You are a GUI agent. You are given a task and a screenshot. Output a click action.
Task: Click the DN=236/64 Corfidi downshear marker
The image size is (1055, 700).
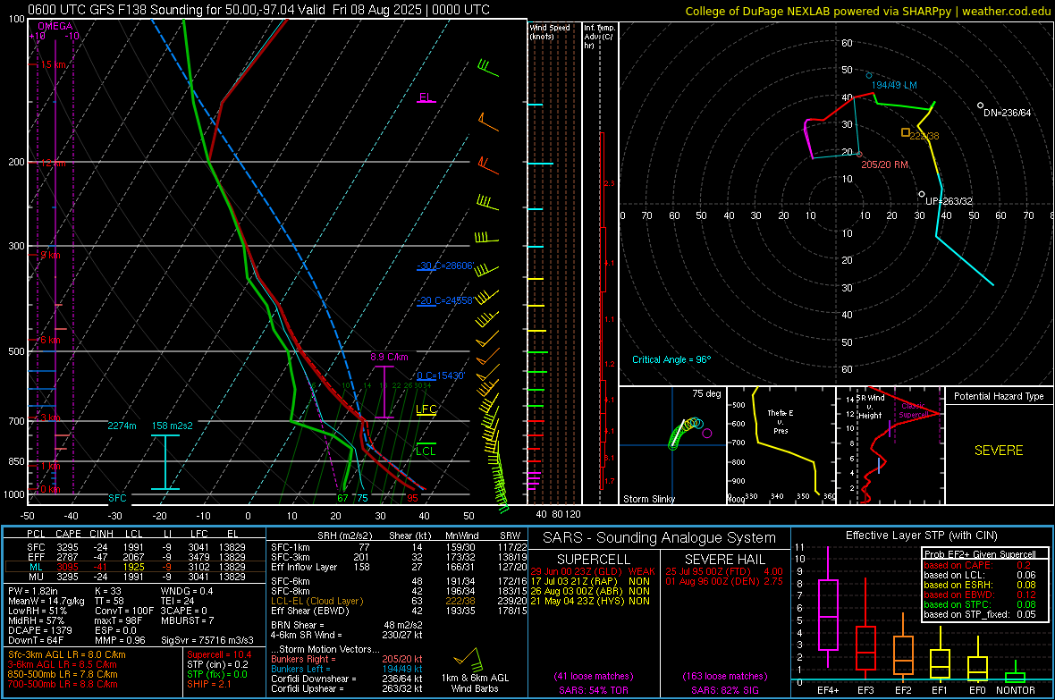[x=980, y=105]
